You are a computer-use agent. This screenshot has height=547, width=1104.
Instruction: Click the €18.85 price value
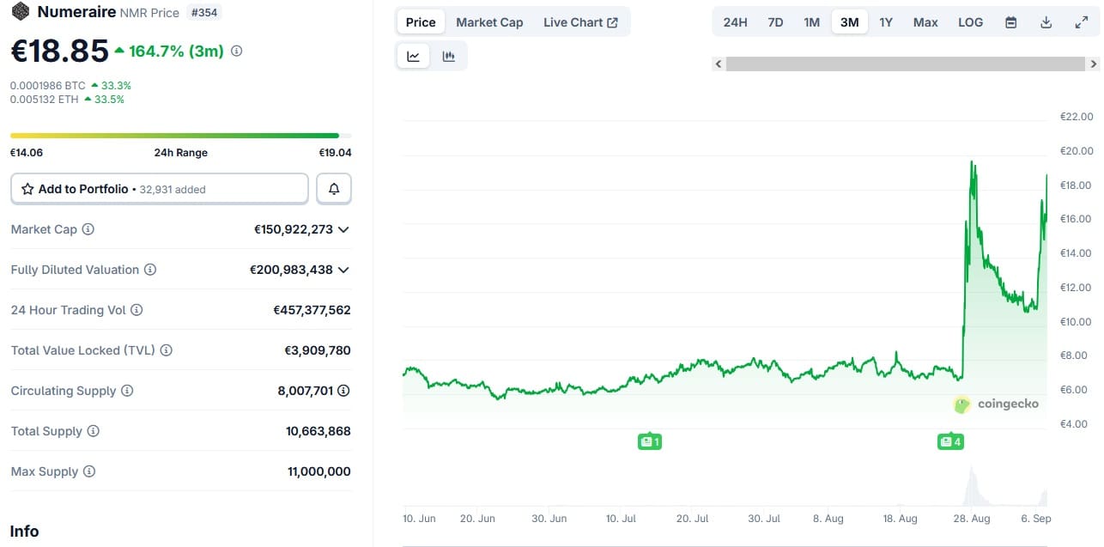[x=59, y=51]
